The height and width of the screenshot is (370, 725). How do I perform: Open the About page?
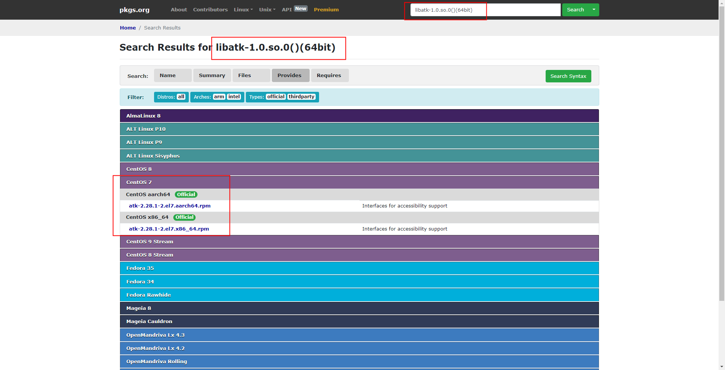[179, 9]
